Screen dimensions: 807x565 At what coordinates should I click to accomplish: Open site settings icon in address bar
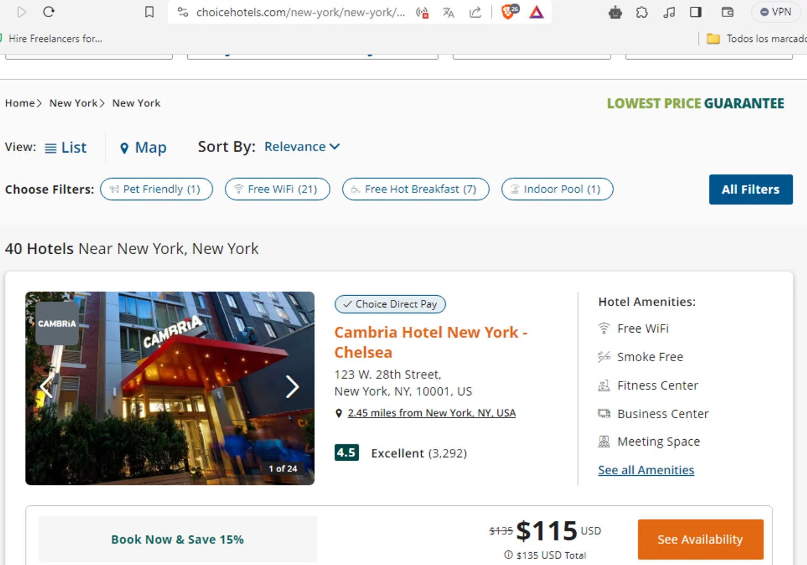[x=183, y=12]
